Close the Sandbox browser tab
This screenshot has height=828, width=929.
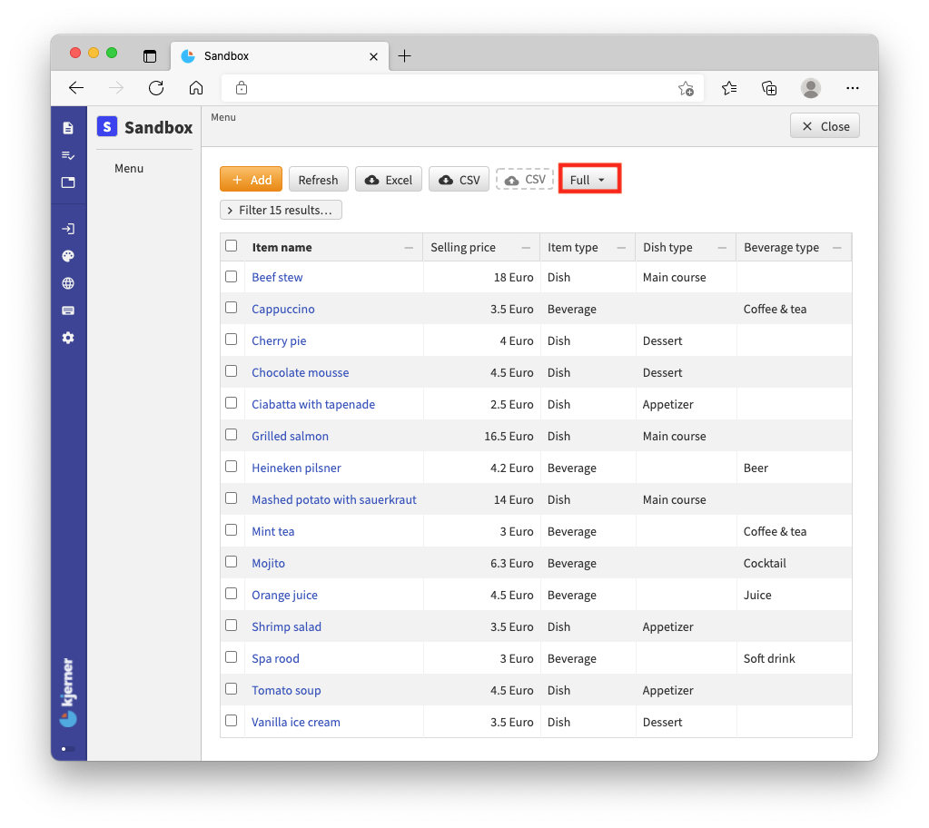374,57
